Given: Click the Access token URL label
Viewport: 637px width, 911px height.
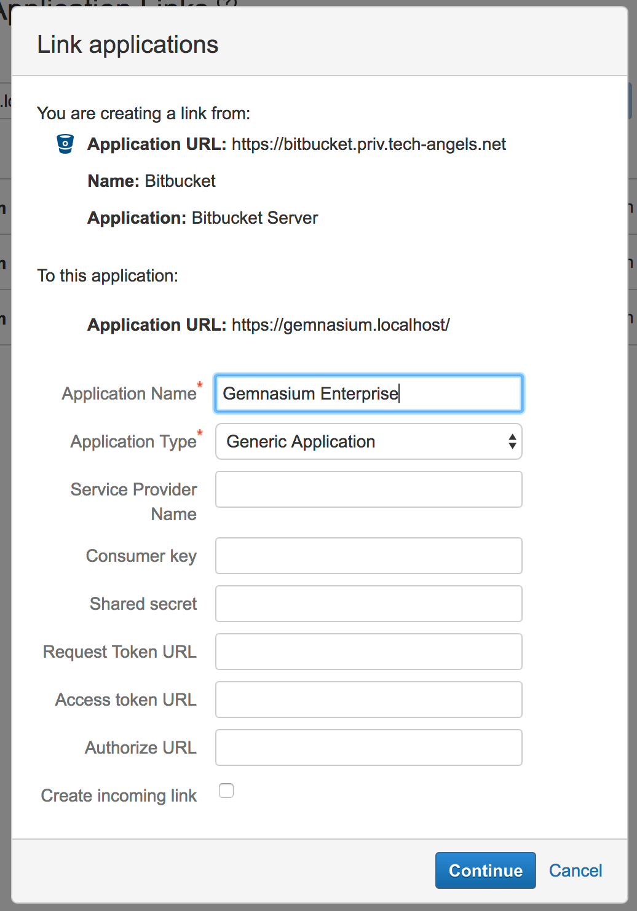Looking at the screenshot, I should point(126,700).
